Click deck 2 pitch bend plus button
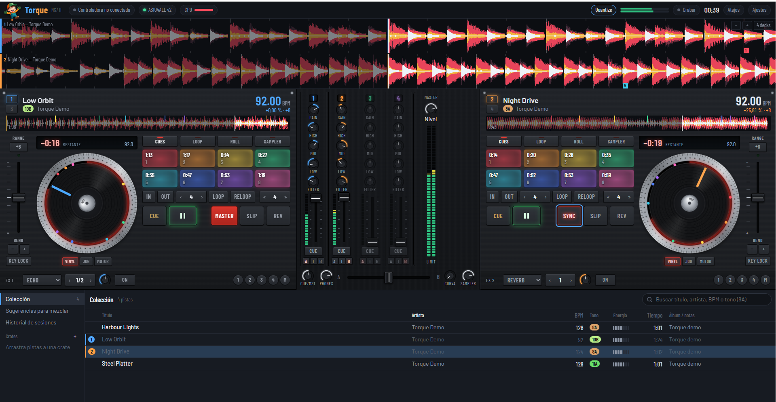776x402 pixels. click(763, 249)
